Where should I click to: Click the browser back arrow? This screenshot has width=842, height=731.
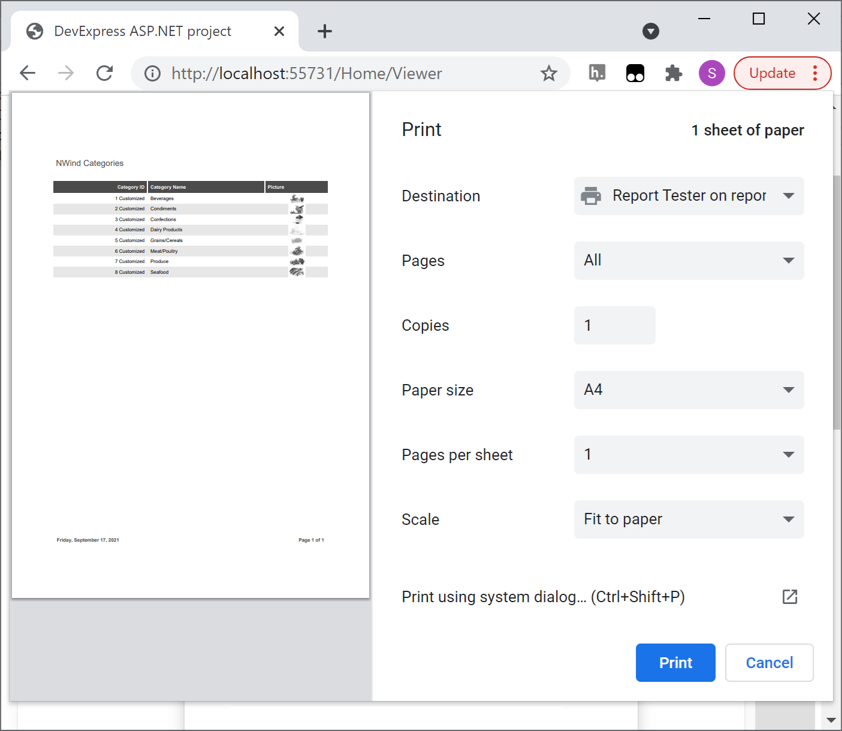28,73
